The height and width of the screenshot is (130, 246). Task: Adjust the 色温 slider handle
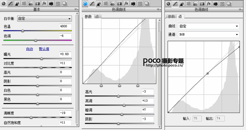click(23, 31)
